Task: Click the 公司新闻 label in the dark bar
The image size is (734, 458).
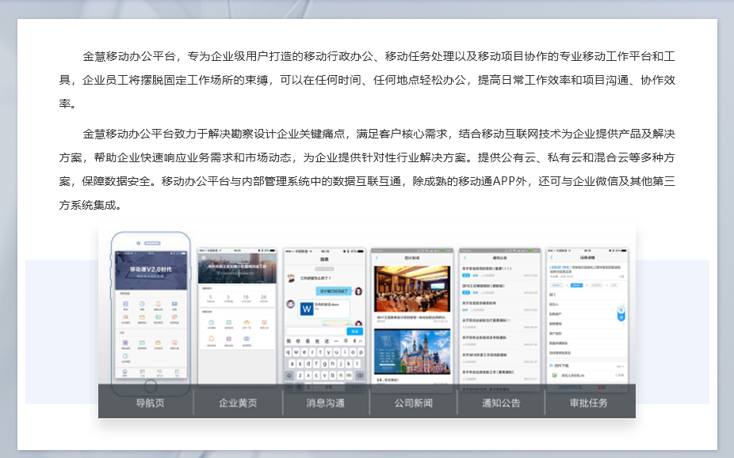Action: click(x=414, y=403)
